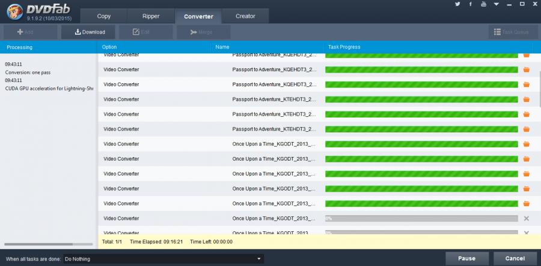Screen dimensions: 541x266
Task: Click the Cancel button
Action: 515,258
